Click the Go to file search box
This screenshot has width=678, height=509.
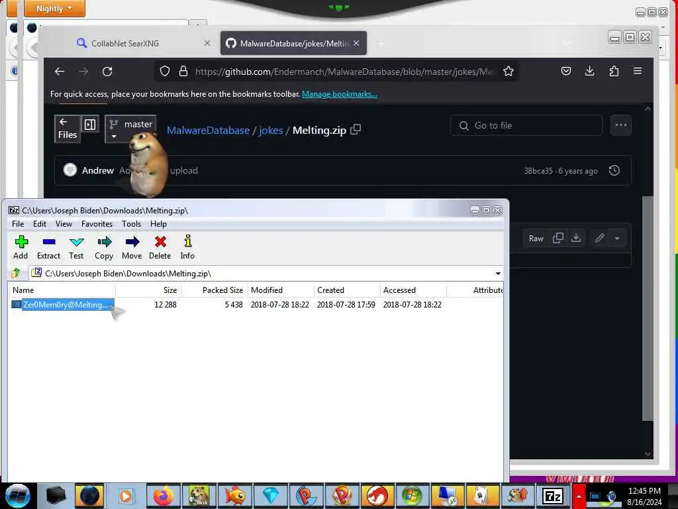[x=526, y=125]
